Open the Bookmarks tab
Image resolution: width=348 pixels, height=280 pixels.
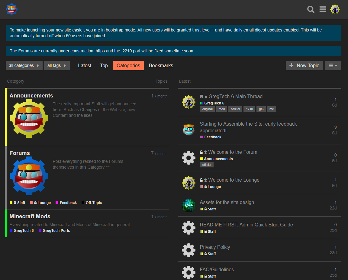161,65
